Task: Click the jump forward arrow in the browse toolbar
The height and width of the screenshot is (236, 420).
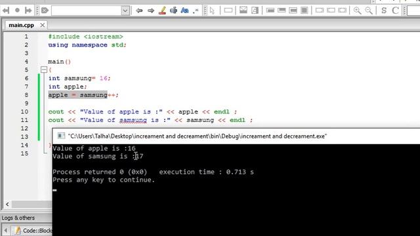Action: [x=28, y=10]
